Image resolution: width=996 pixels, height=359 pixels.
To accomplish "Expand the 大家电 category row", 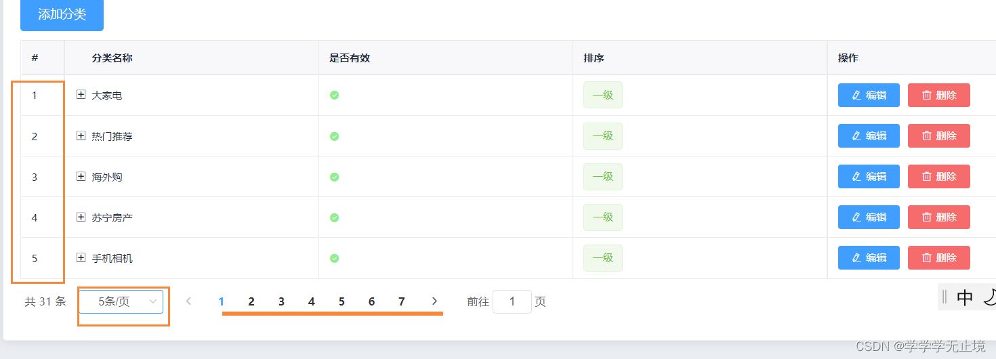I will (x=81, y=95).
